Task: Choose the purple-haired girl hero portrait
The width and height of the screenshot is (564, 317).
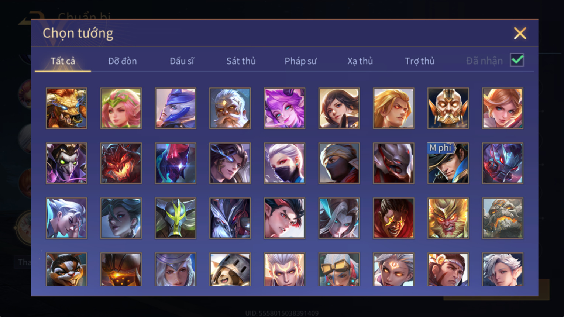Action: point(285,108)
